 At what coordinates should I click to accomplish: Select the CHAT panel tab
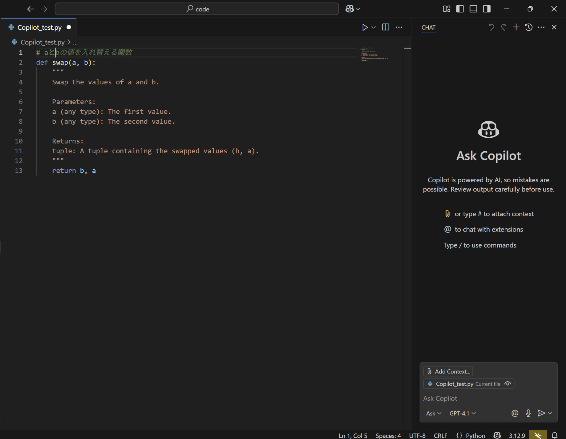pyautogui.click(x=428, y=27)
